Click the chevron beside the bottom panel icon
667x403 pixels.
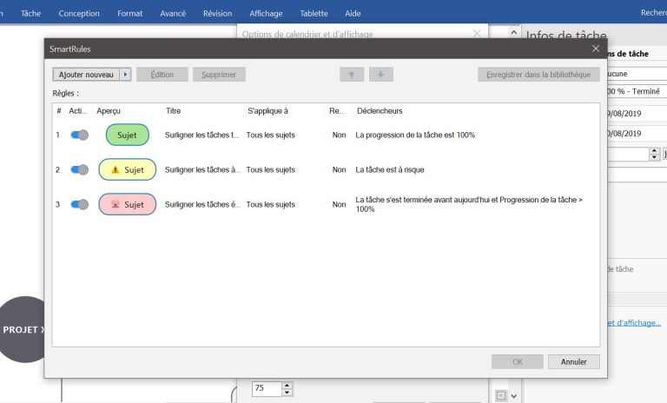513,396
